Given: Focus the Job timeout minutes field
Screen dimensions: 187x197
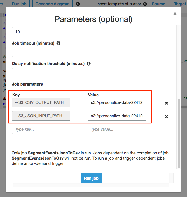Looking at the screenshot, I should [91, 52].
